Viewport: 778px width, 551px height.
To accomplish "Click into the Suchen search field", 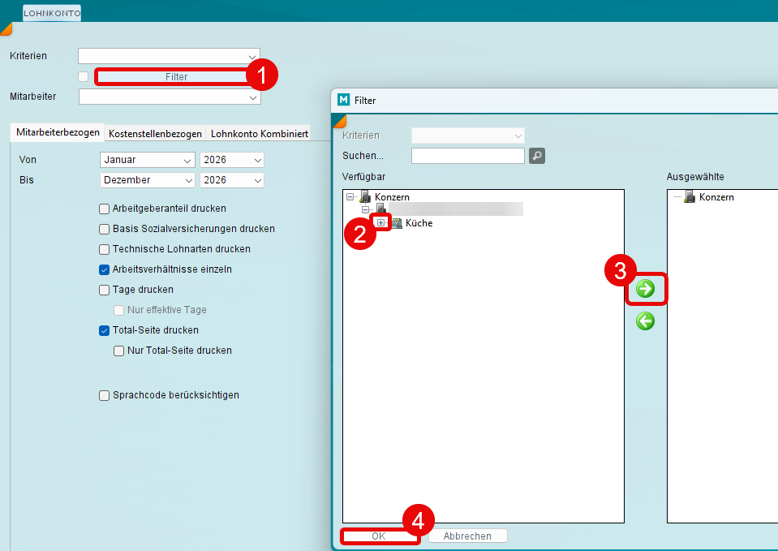I will tap(467, 156).
